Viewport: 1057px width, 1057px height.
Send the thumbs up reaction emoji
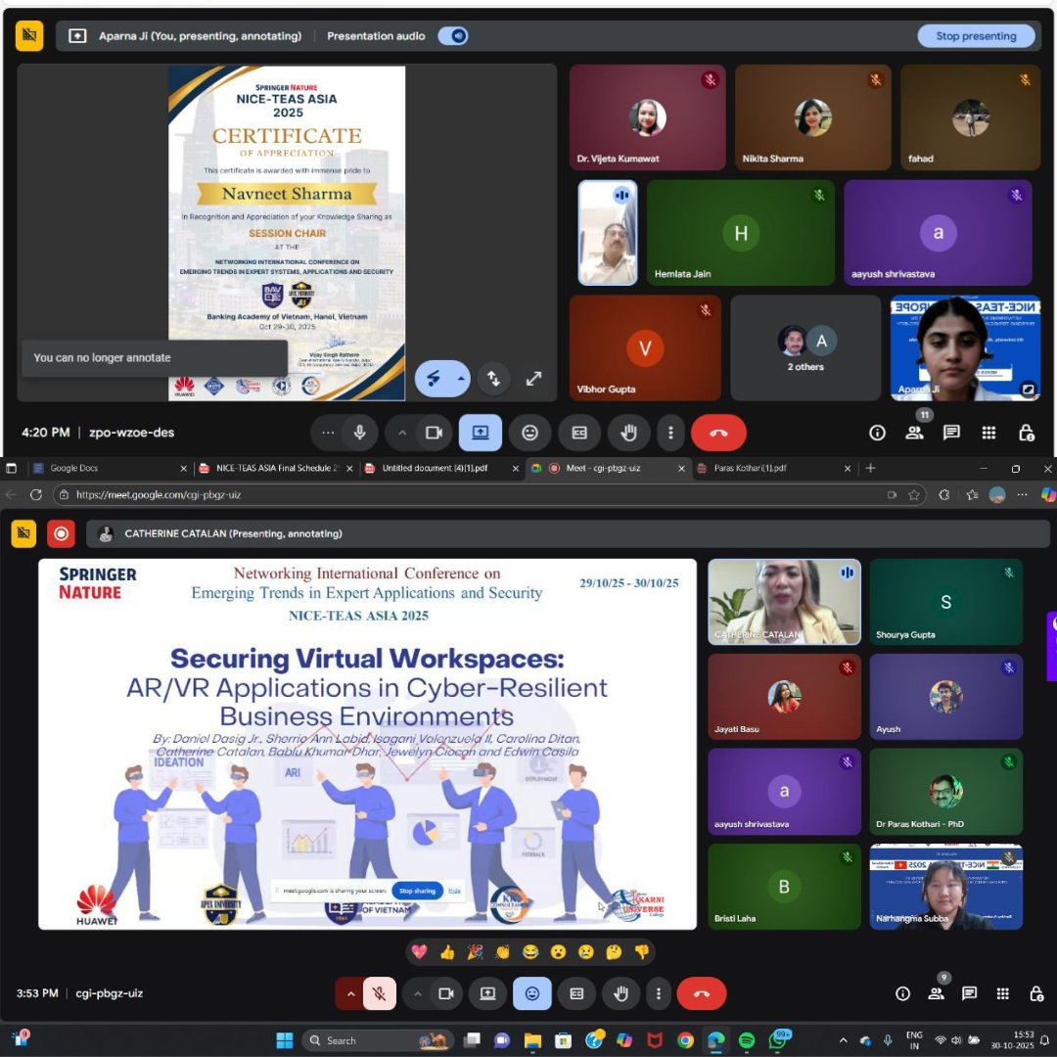tap(447, 952)
